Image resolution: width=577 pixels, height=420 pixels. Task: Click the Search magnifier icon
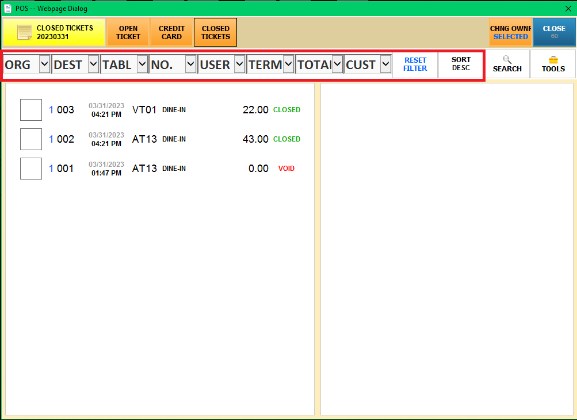[x=507, y=59]
